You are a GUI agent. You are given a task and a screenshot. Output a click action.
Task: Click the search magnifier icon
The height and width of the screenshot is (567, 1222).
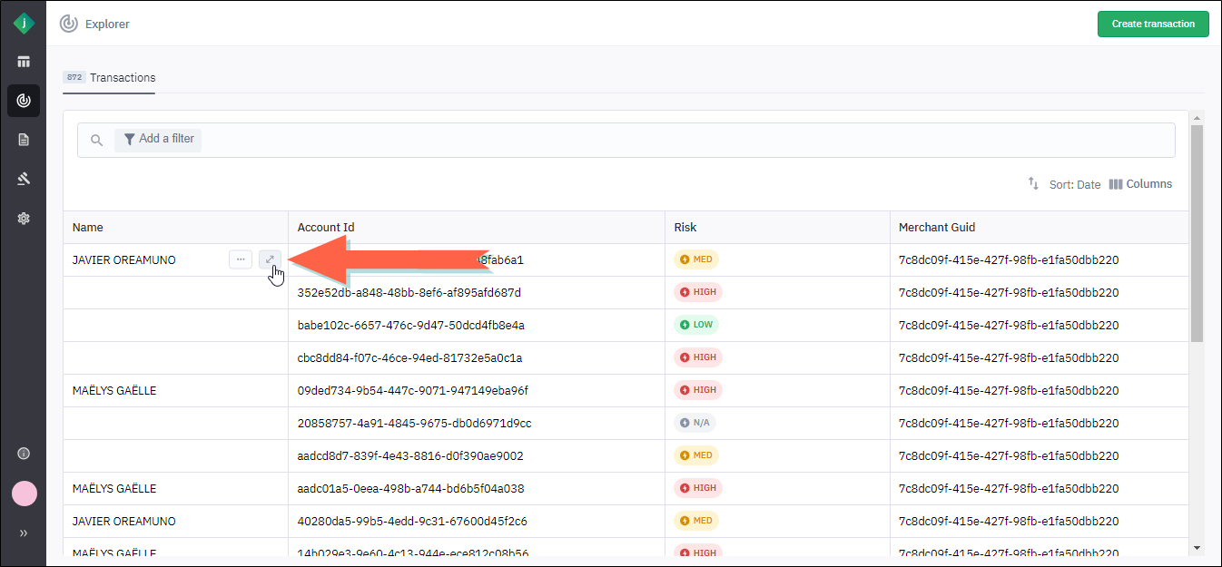coord(96,140)
